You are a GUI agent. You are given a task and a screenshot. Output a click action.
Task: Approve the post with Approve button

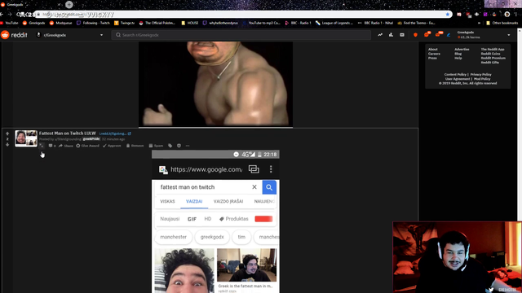click(x=112, y=146)
